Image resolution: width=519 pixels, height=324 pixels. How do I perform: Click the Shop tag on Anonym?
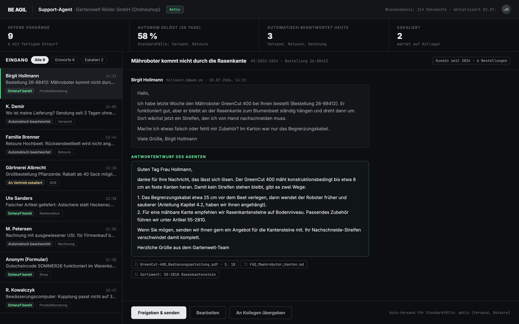click(44, 275)
